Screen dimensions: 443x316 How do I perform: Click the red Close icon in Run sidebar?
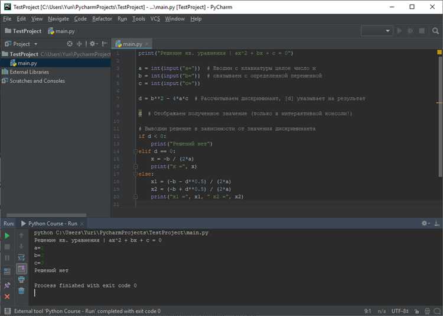coord(8,296)
